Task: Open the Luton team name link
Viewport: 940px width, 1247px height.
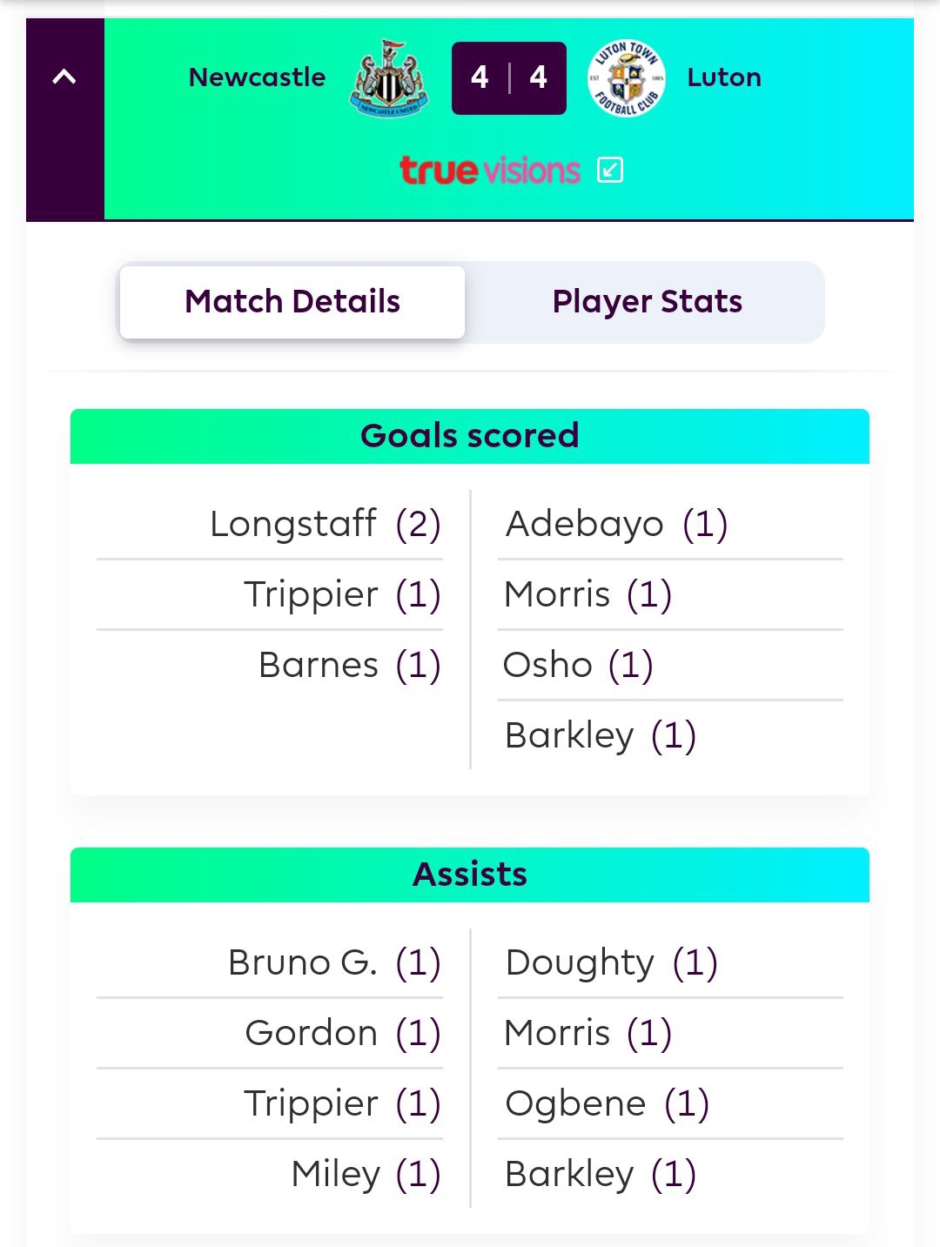Action: pyautogui.click(x=724, y=77)
